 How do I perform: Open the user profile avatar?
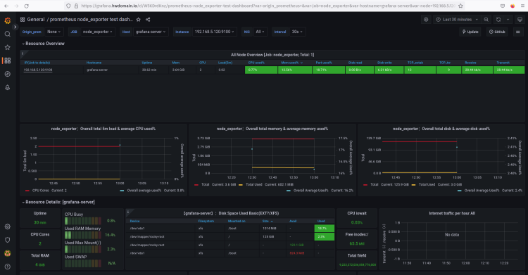(8, 253)
